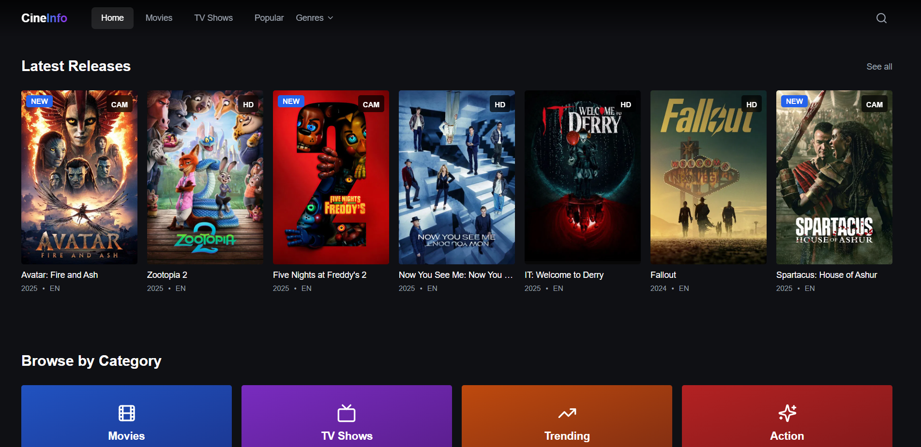Viewport: 921px width, 447px height.
Task: Click the IT: Welcome to Derry title
Action: (x=564, y=274)
